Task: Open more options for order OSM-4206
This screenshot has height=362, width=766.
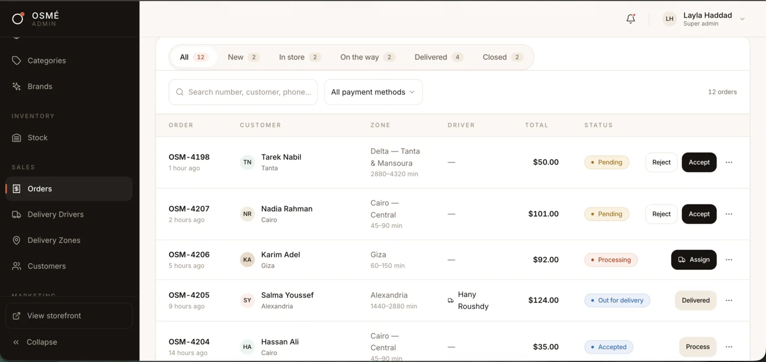Action: [x=729, y=260]
